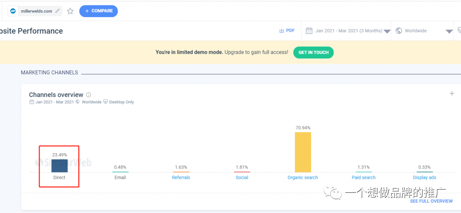Click the plus icon on Channels overview card
Viewport: 461px width, 213px height.
pyautogui.click(x=452, y=93)
